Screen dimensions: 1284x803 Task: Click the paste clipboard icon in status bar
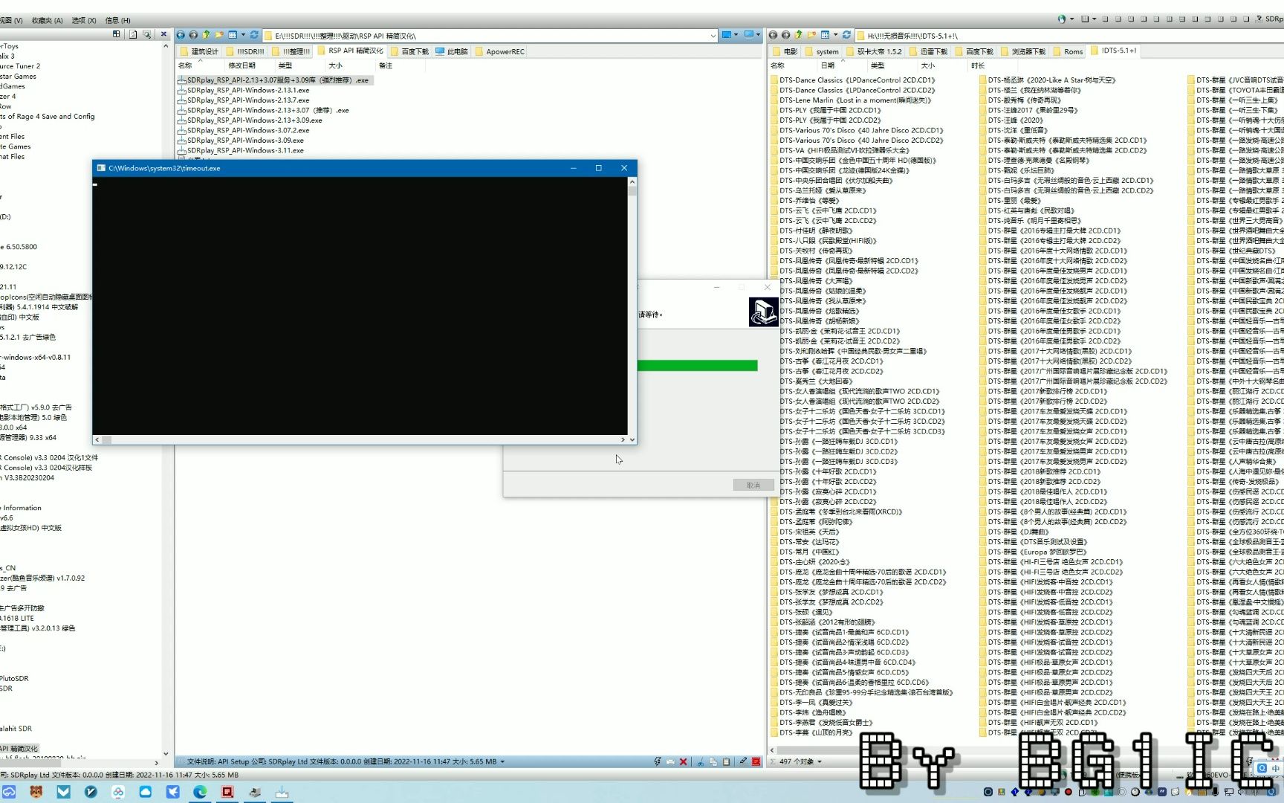(x=726, y=762)
